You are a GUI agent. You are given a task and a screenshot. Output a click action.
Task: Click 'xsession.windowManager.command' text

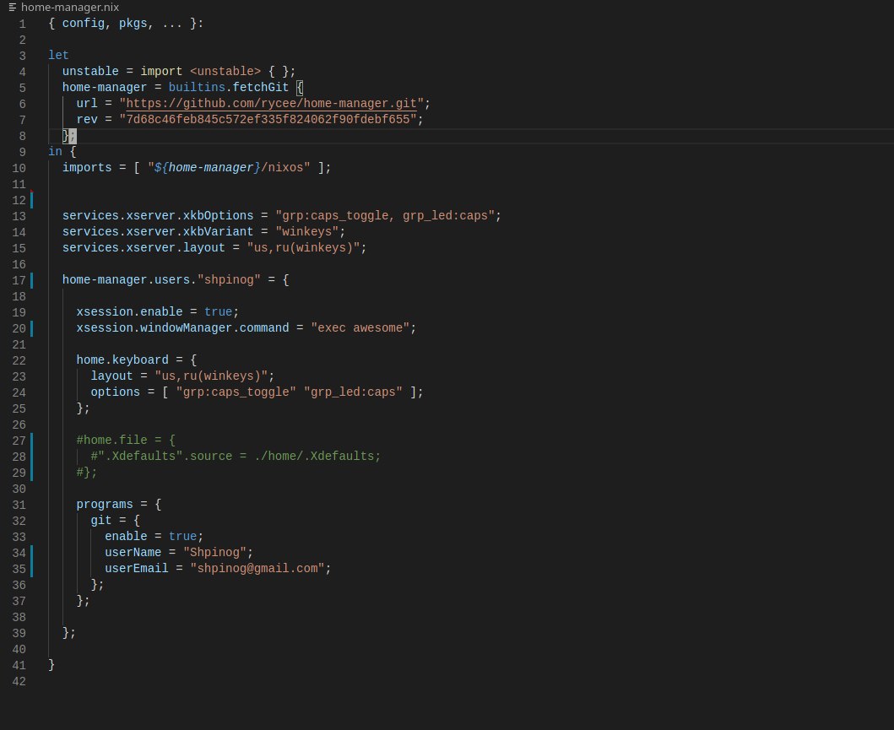(182, 327)
